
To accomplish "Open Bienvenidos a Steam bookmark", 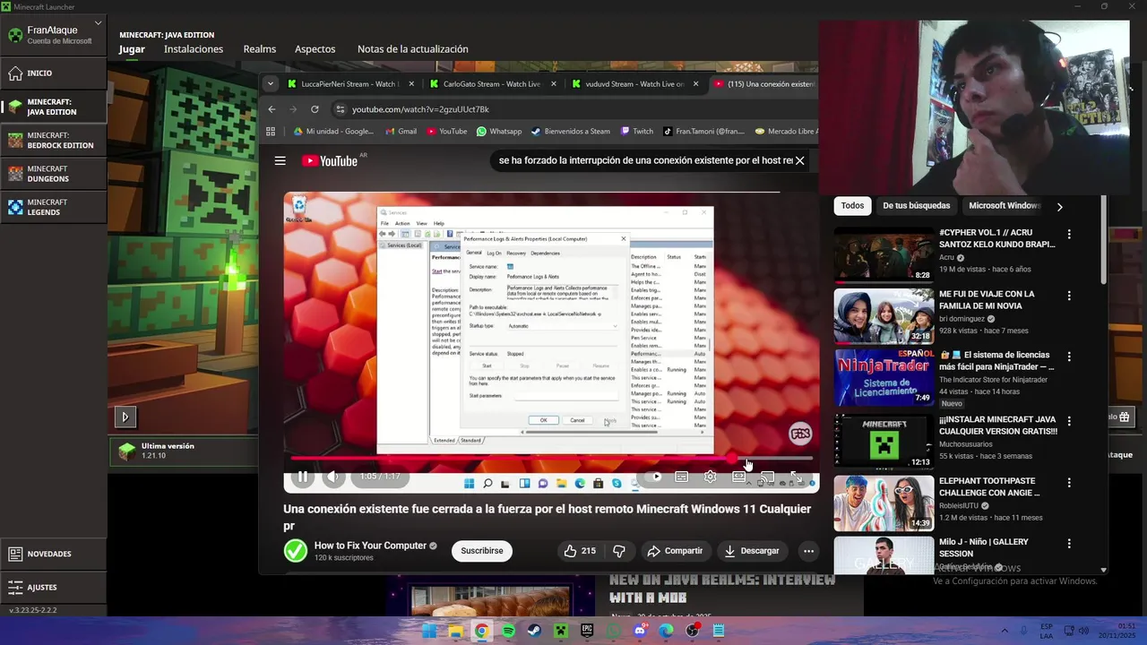I will coord(570,131).
